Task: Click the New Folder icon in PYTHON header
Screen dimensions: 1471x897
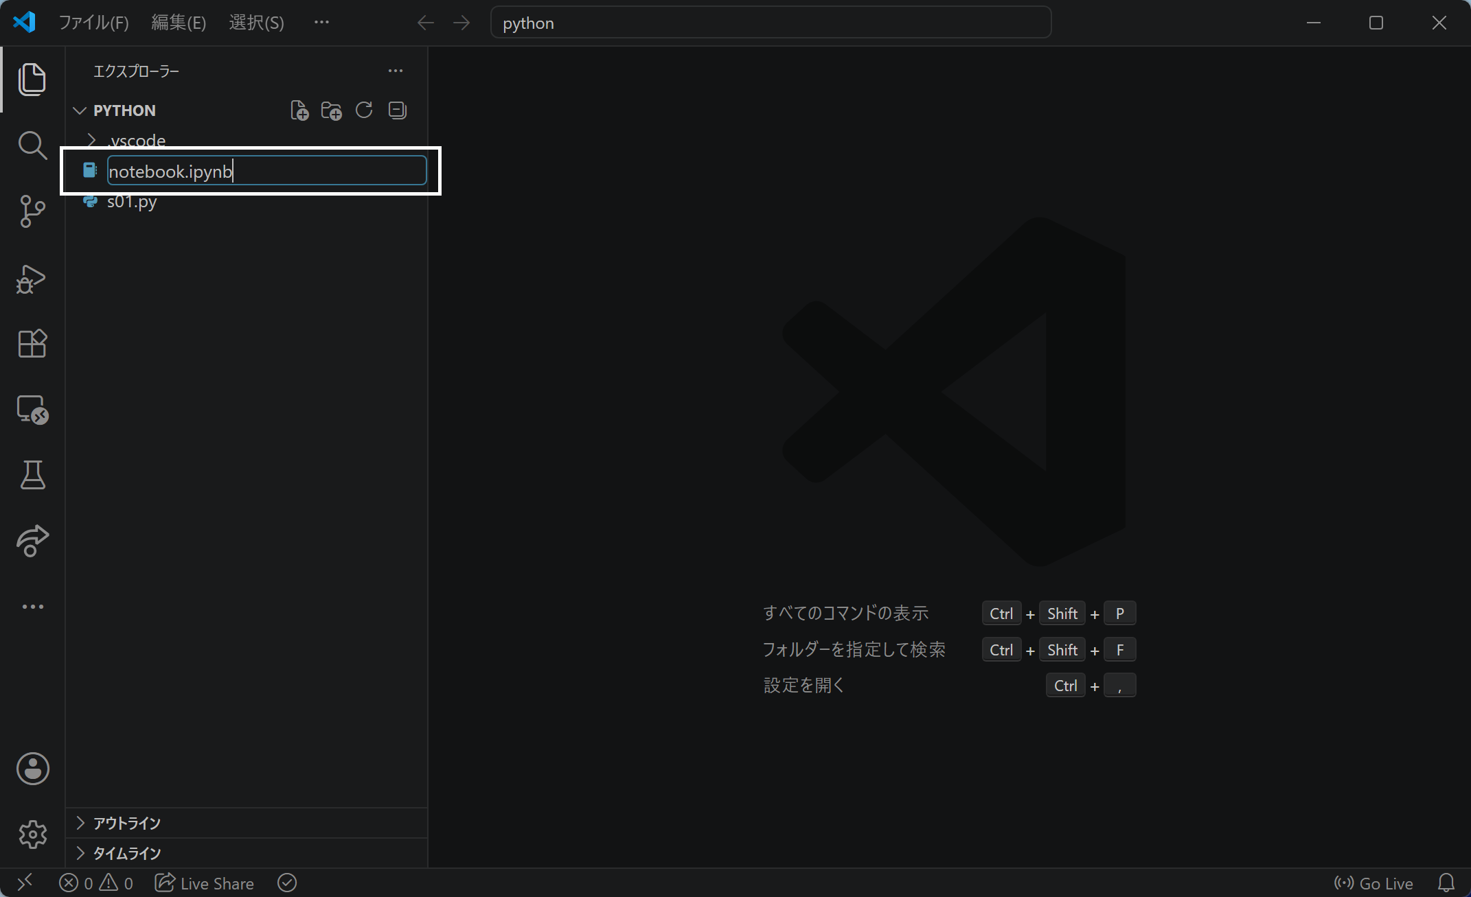Action: 332,110
